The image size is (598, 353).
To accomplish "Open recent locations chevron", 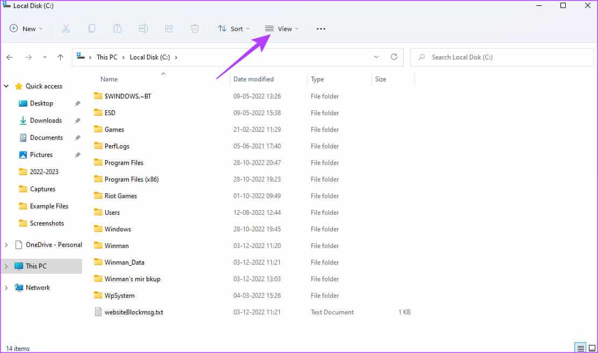I will [x=45, y=57].
